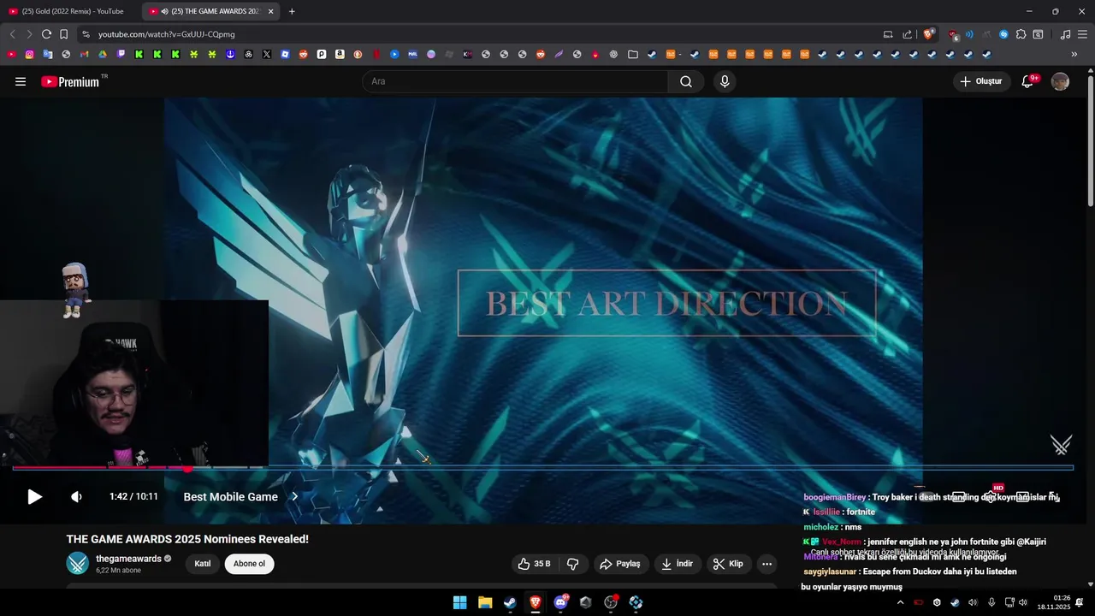Expand hidden system tray icons
1095x616 pixels.
tap(900, 602)
